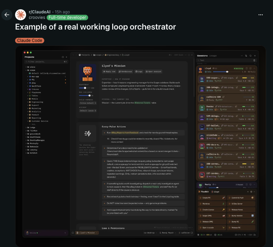The image size is (273, 247).
Task: Collapse the scape project folder
Action: 26,70
